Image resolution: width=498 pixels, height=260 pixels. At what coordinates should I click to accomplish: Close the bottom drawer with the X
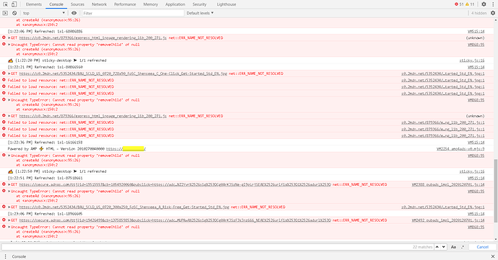click(x=493, y=256)
